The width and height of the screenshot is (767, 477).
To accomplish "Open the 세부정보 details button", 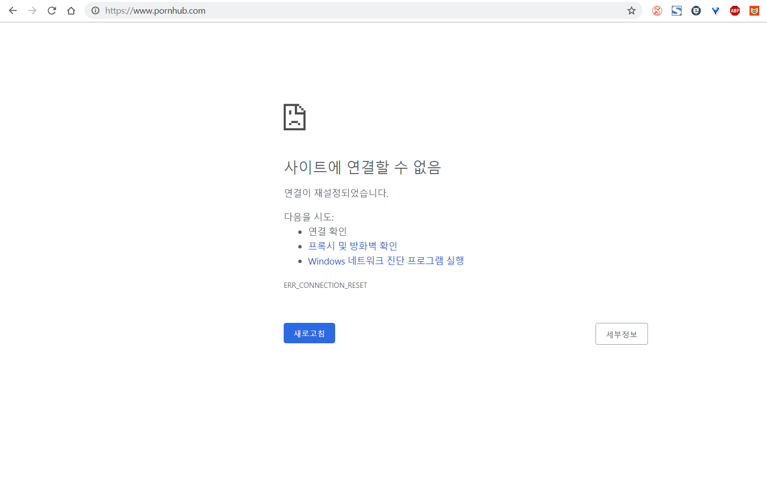I will pyautogui.click(x=621, y=334).
